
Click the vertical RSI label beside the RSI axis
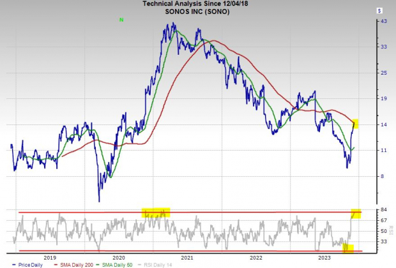click(392, 230)
